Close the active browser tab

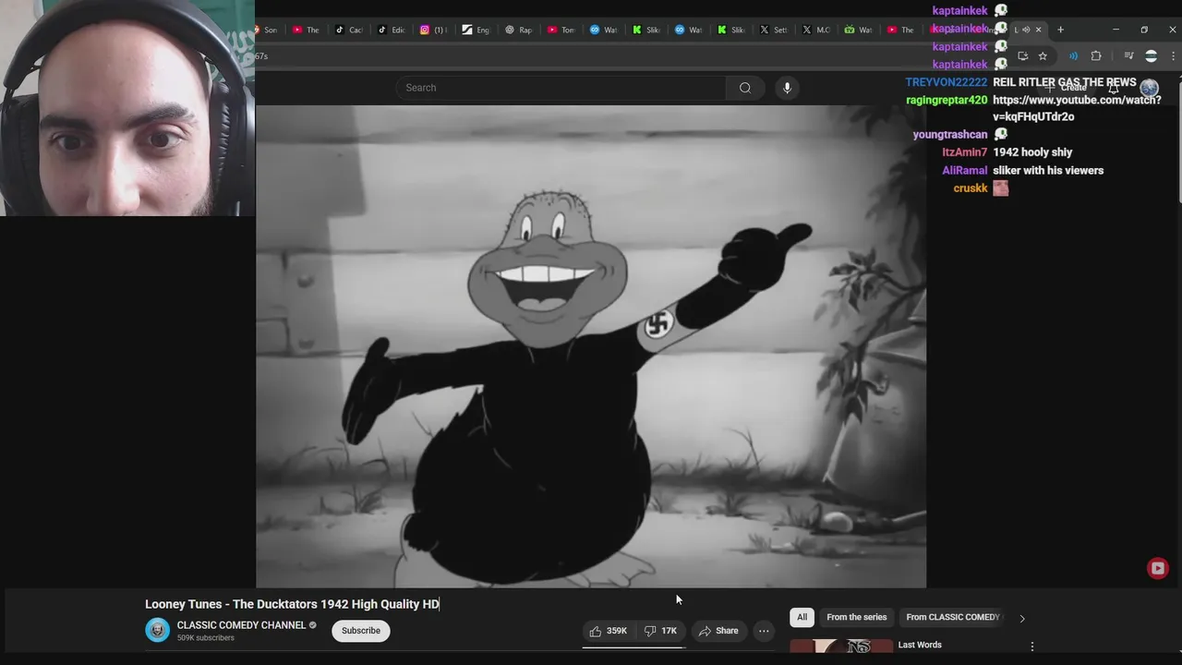click(1038, 30)
